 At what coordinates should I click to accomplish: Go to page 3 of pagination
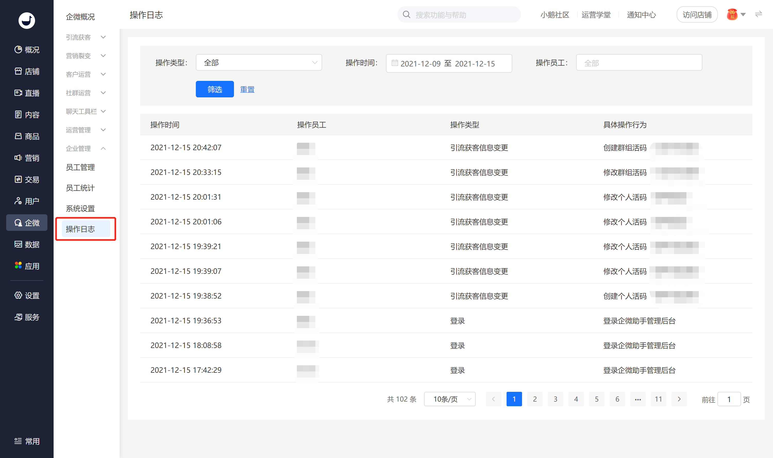[555, 399]
